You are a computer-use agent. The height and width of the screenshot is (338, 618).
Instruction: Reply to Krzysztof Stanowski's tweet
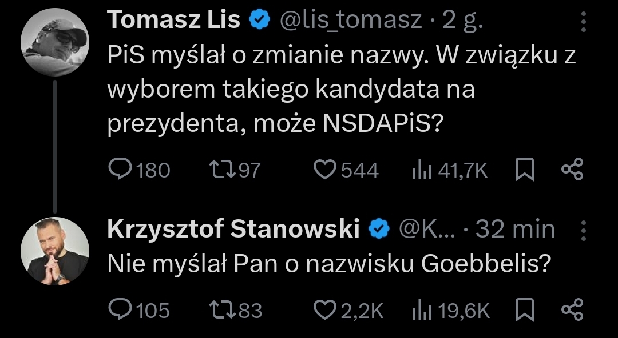(120, 310)
